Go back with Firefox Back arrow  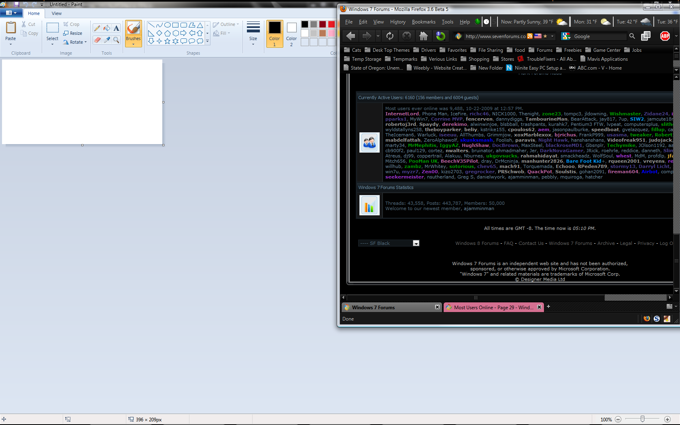pos(351,36)
